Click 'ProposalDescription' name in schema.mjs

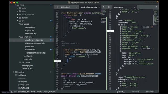(135, 77)
